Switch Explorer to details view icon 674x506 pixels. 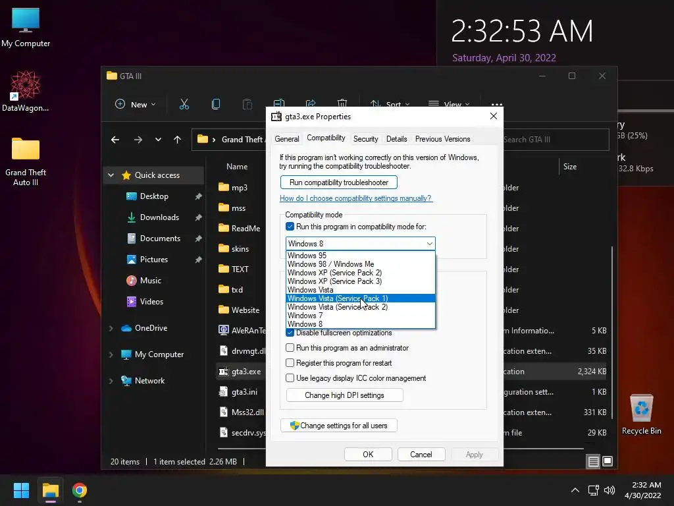593,462
